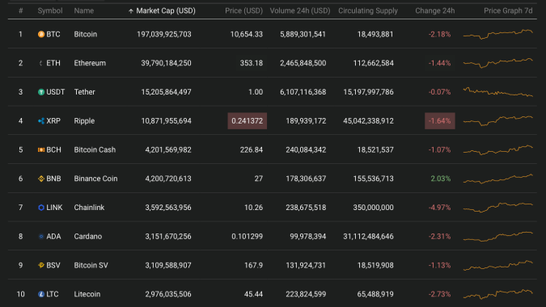
Task: Open the Cardano name link
Action: pos(87,236)
